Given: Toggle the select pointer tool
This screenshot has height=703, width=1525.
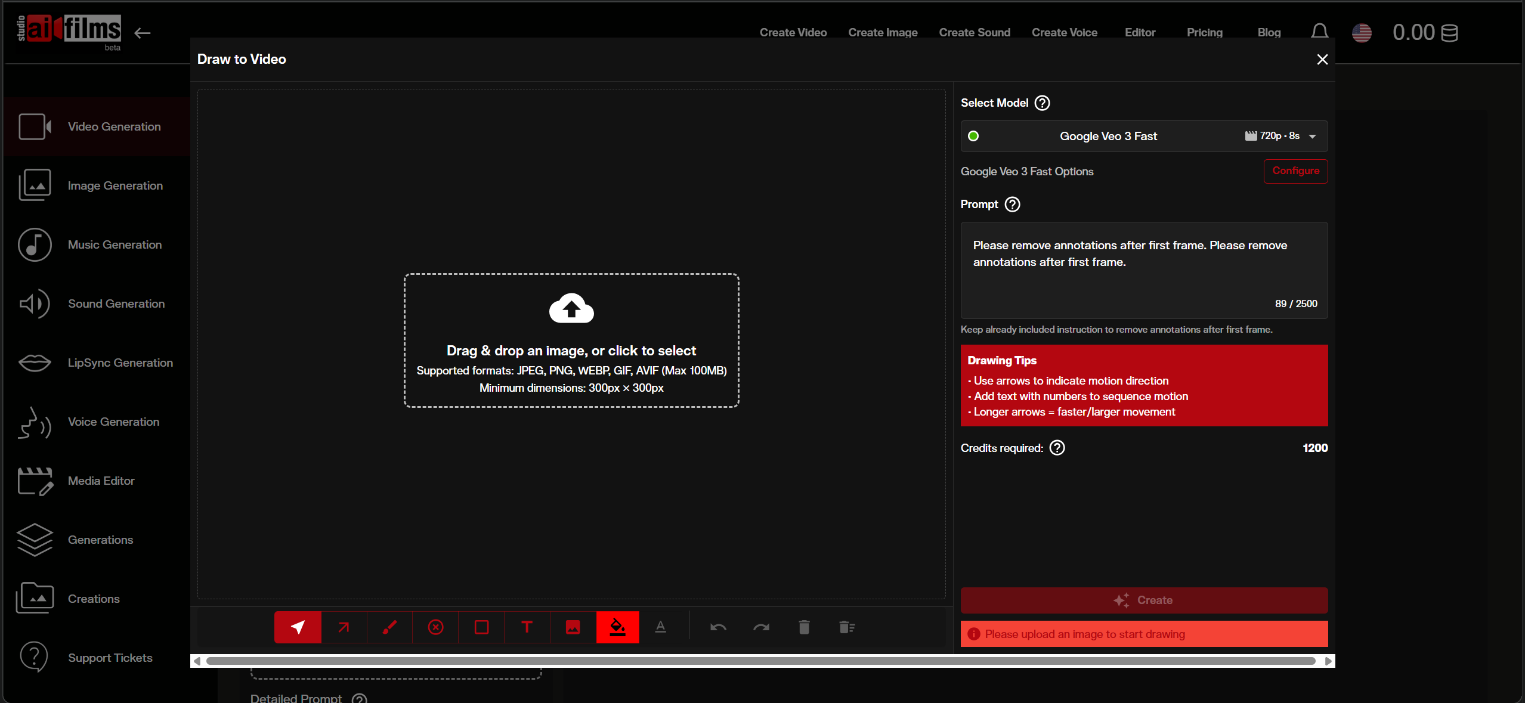Looking at the screenshot, I should point(298,627).
